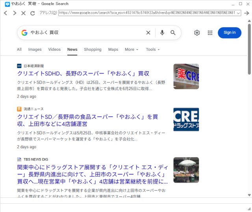252x212 pixels.
Task: Submit search with the magnifier icon
Action: tap(173, 33)
